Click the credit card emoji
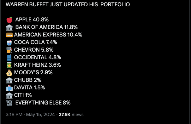Image resolution: width=191 pixels, height=124 pixels. point(9,35)
